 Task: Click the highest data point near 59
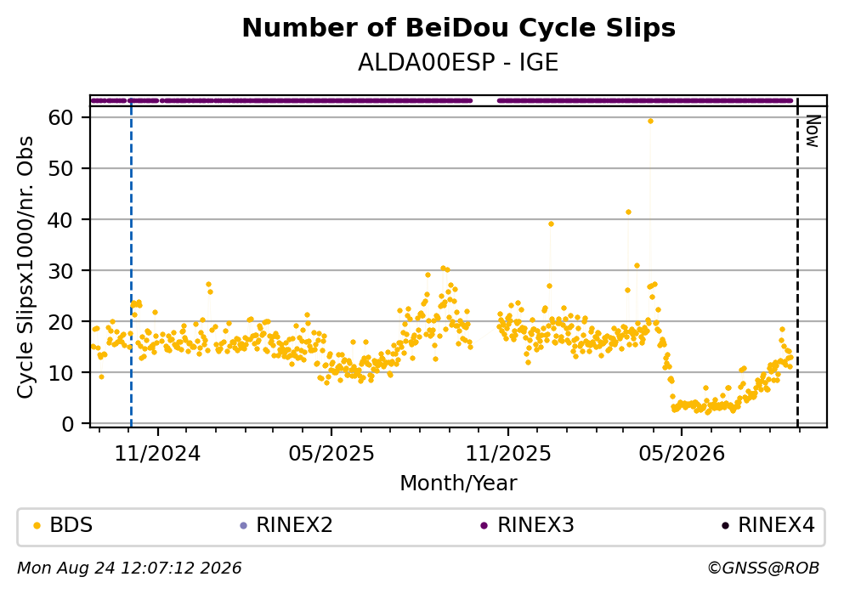[x=650, y=121]
